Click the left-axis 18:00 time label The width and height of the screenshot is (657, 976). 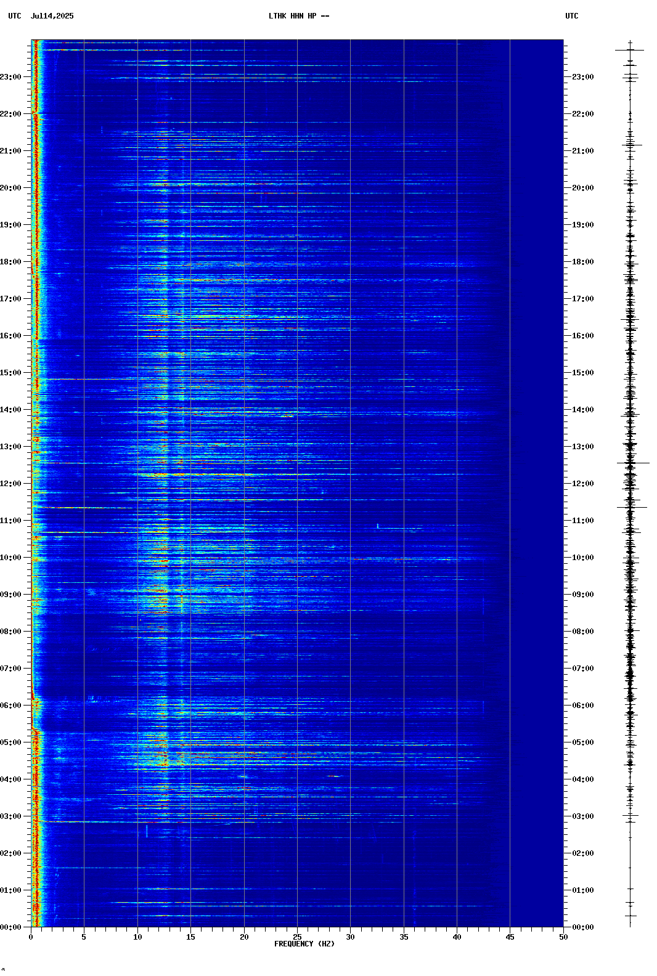tap(10, 262)
